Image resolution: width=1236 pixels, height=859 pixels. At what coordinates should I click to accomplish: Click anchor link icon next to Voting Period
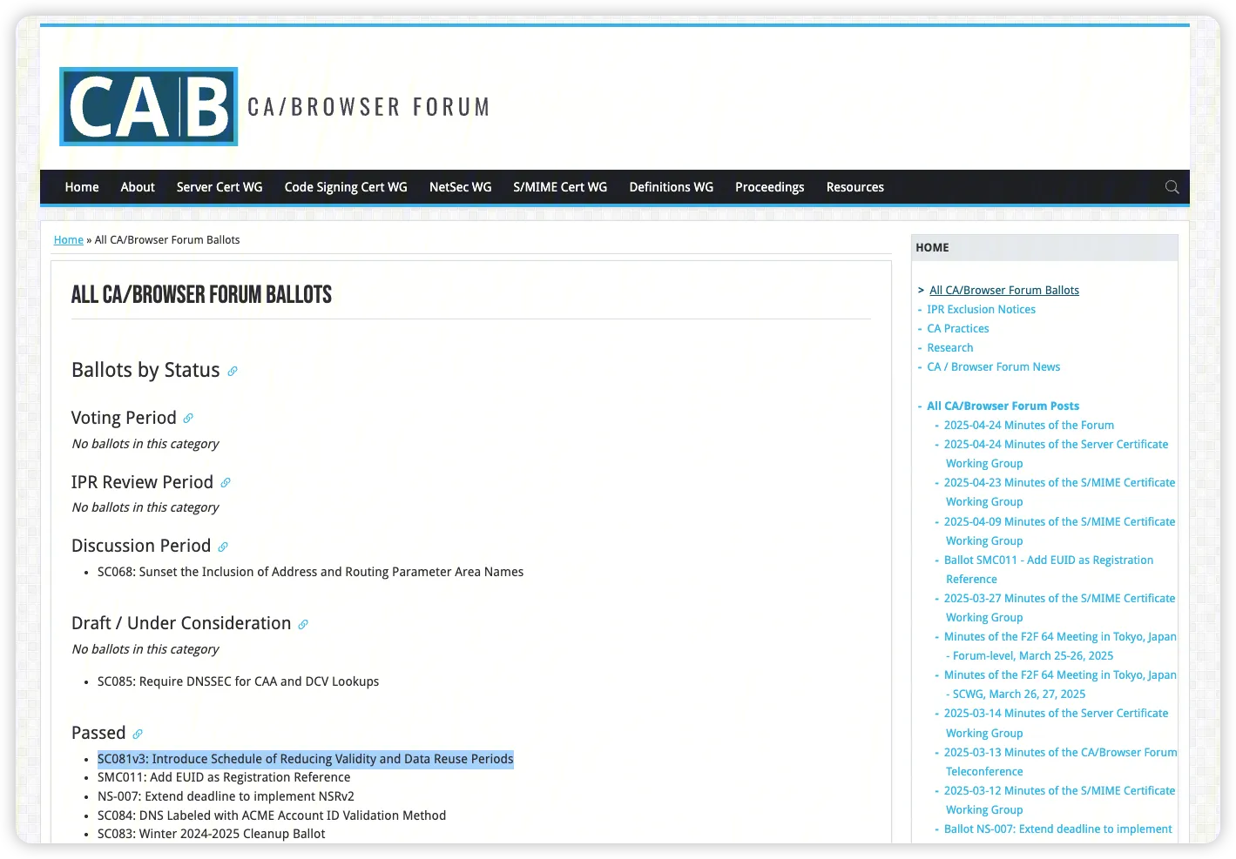pos(188,419)
